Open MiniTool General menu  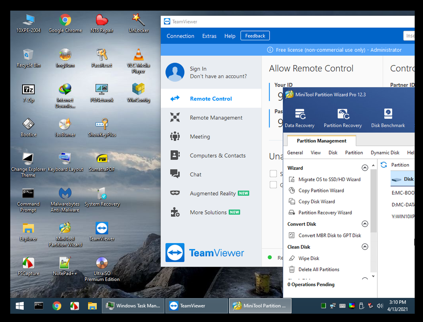295,153
